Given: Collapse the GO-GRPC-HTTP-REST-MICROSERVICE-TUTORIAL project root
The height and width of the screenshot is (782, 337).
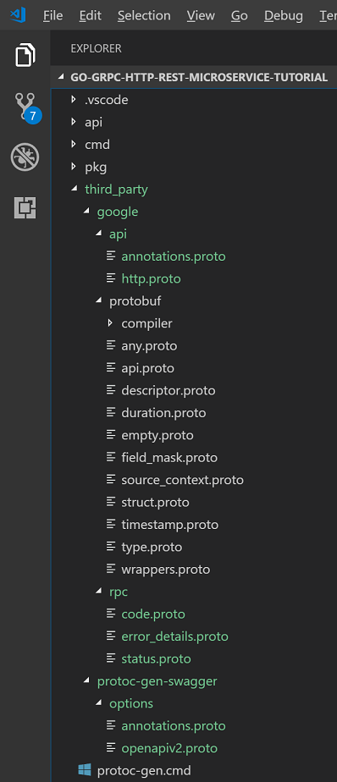Looking at the screenshot, I should point(62,77).
